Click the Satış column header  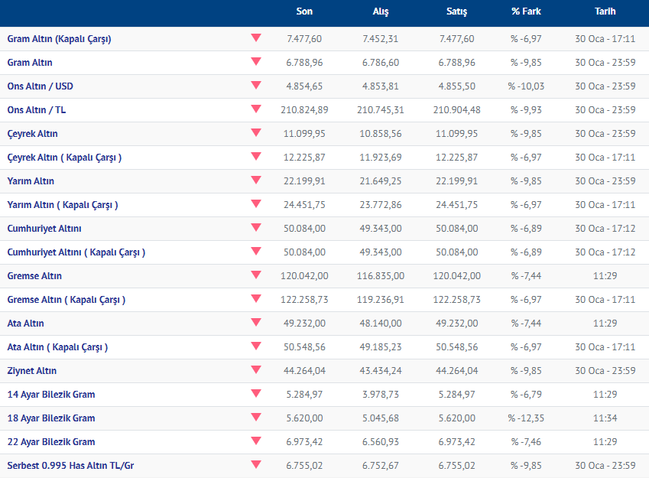point(456,11)
